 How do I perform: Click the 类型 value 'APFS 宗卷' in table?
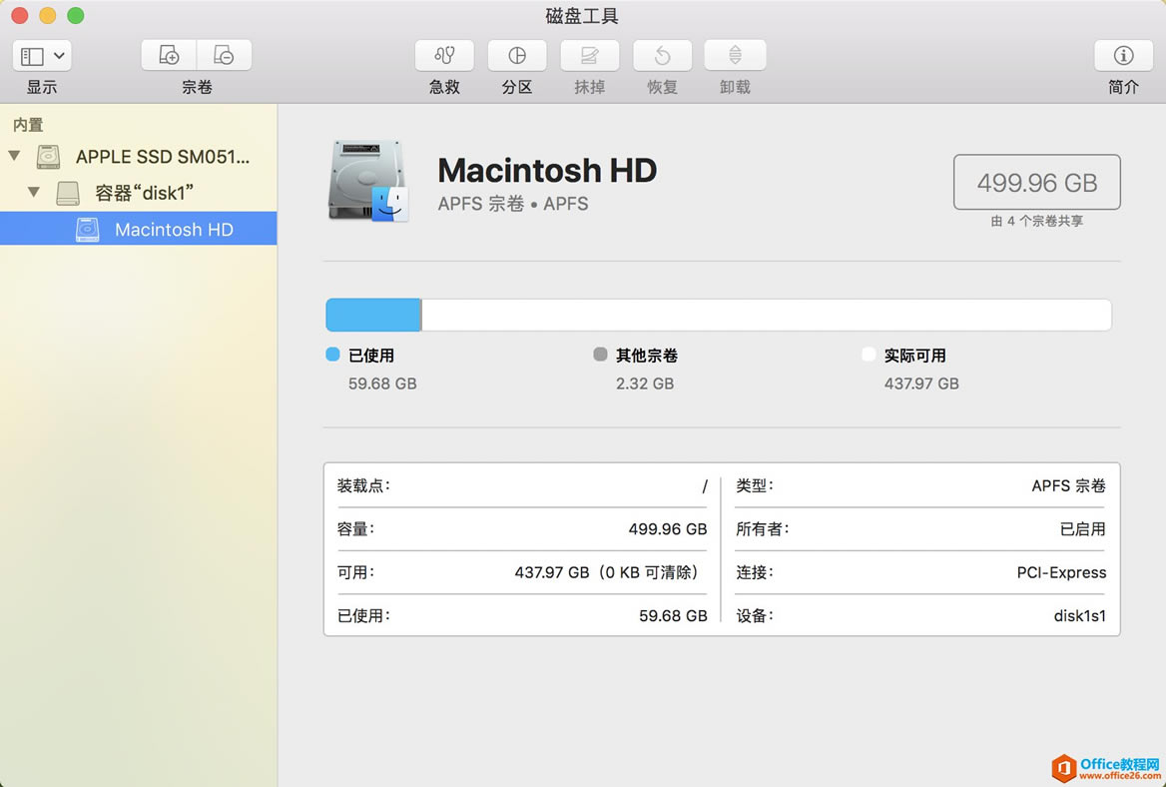coord(1068,485)
